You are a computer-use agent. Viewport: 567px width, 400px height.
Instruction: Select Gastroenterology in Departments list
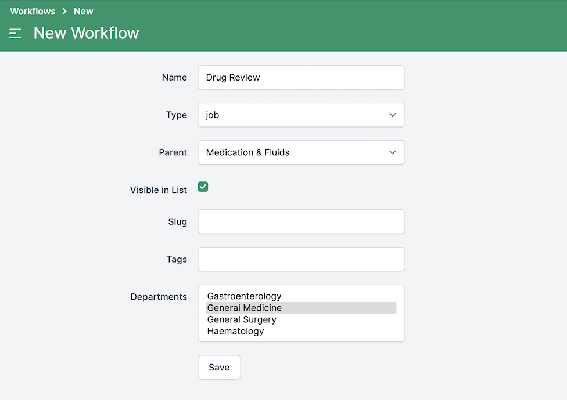pyautogui.click(x=244, y=296)
